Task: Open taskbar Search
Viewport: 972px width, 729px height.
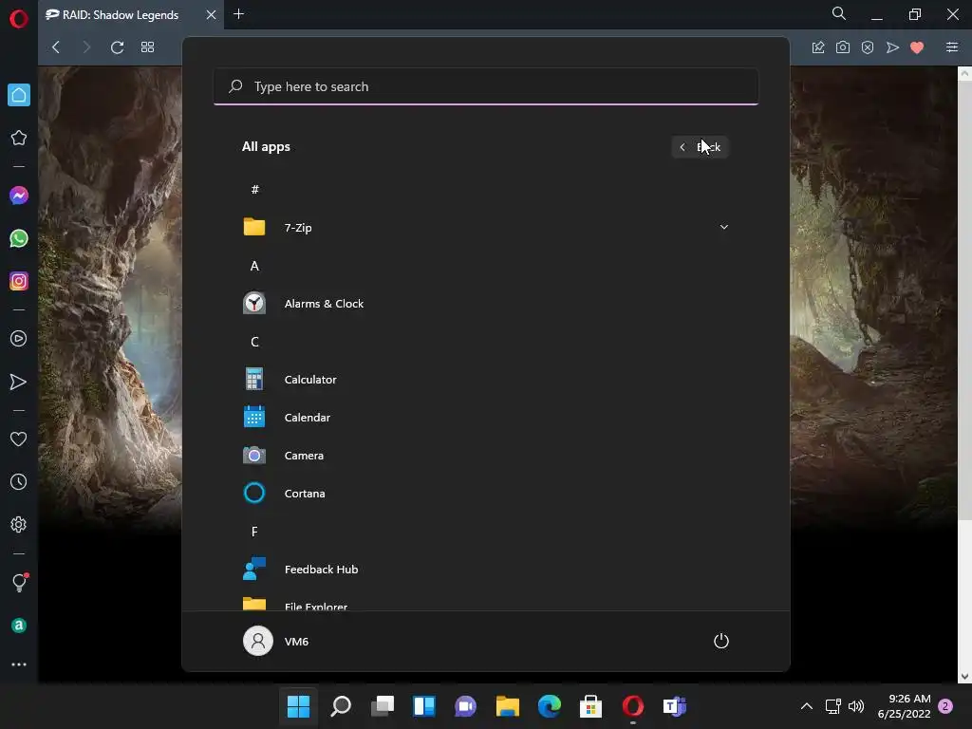Action: [341, 706]
